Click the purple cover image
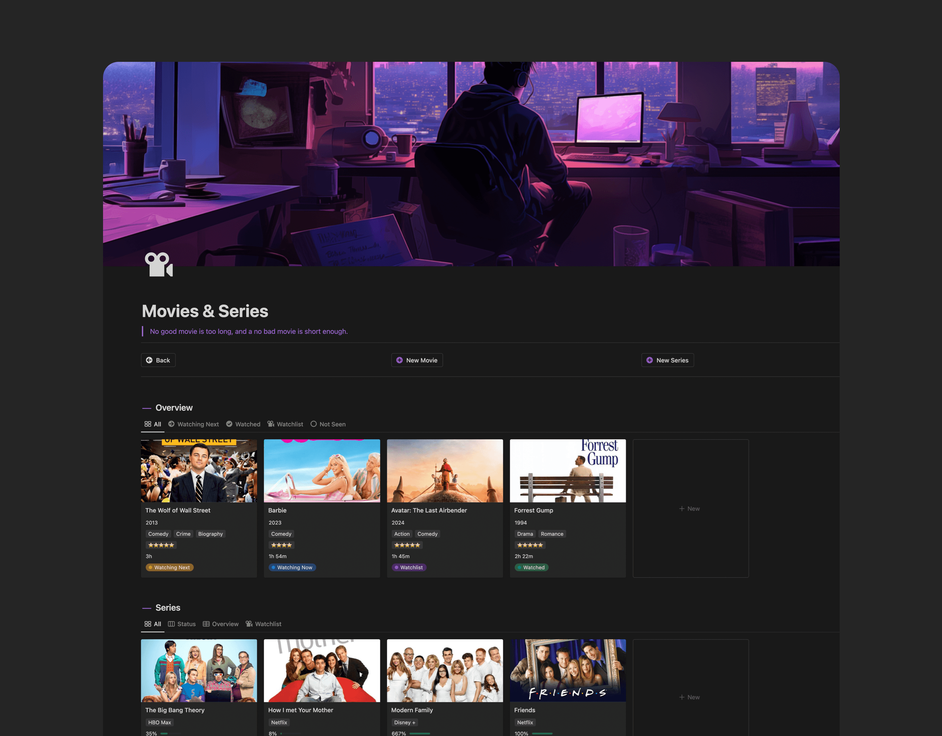This screenshot has width=942, height=736. 471,164
